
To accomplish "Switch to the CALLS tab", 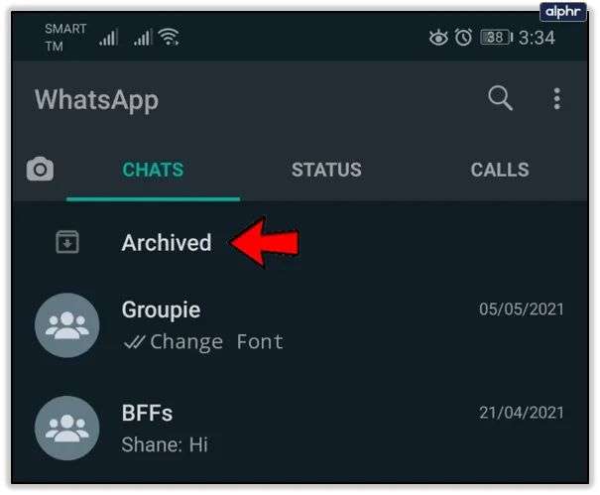I will (x=500, y=170).
